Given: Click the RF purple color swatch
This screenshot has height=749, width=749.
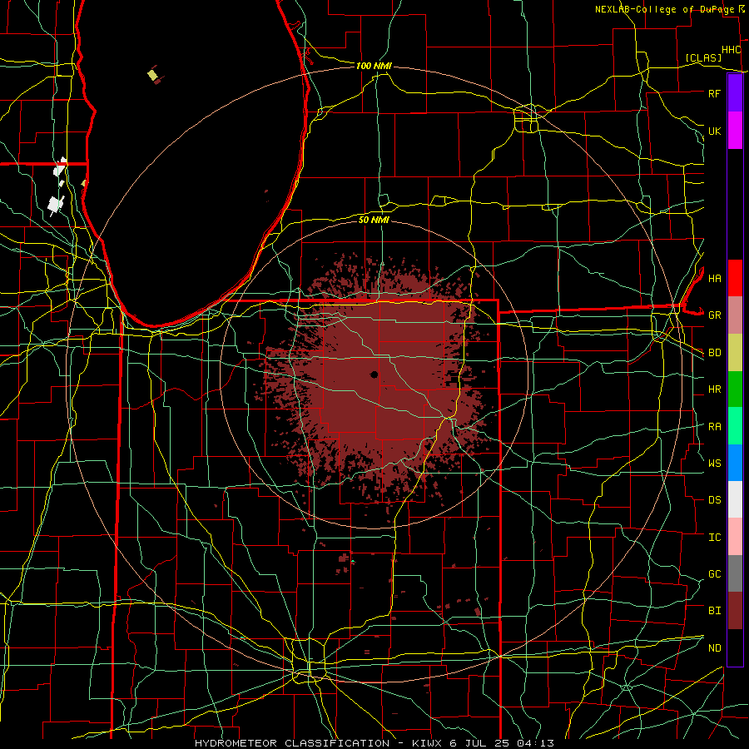Looking at the screenshot, I should pyautogui.click(x=735, y=93).
